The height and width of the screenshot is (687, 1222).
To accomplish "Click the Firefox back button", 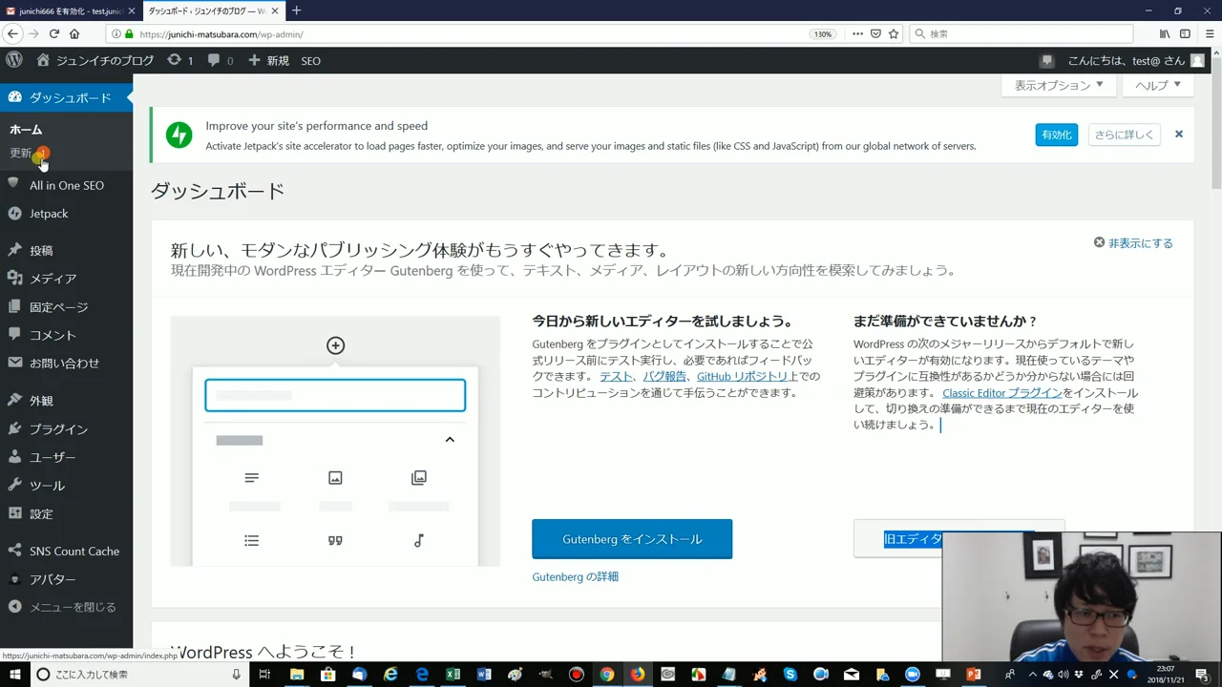I will click(12, 33).
